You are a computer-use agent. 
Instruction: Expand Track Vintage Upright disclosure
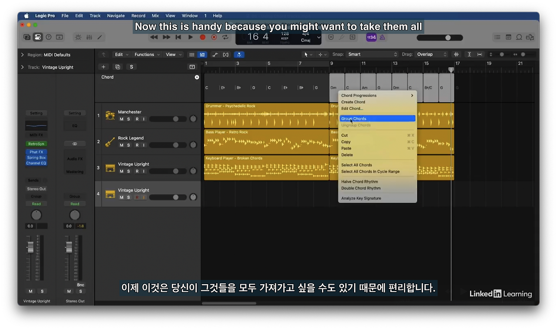(x=22, y=67)
